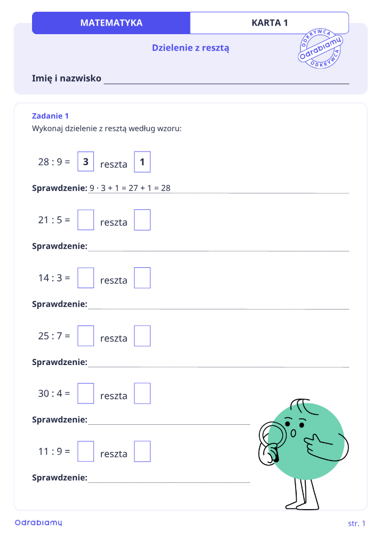Select the MATEMATYKA header tab

[111, 23]
